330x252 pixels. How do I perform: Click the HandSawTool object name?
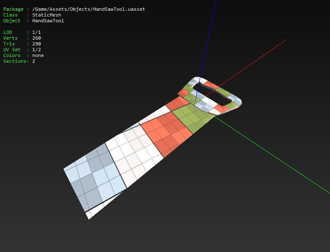(48, 21)
